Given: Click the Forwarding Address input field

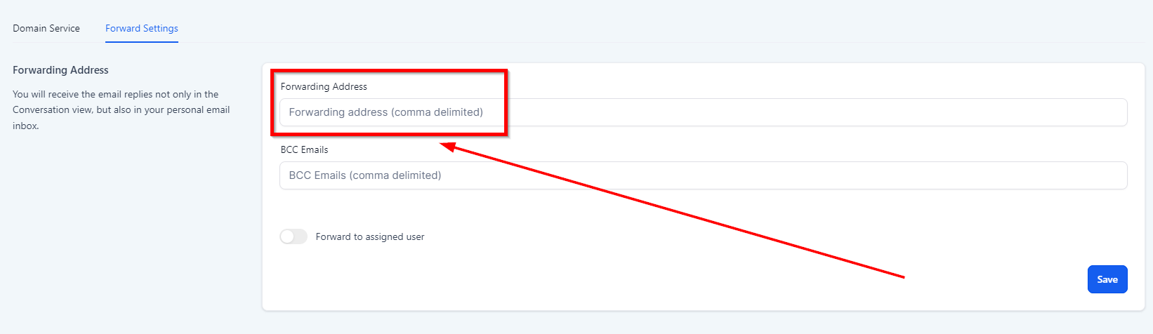Looking at the screenshot, I should pyautogui.click(x=702, y=112).
